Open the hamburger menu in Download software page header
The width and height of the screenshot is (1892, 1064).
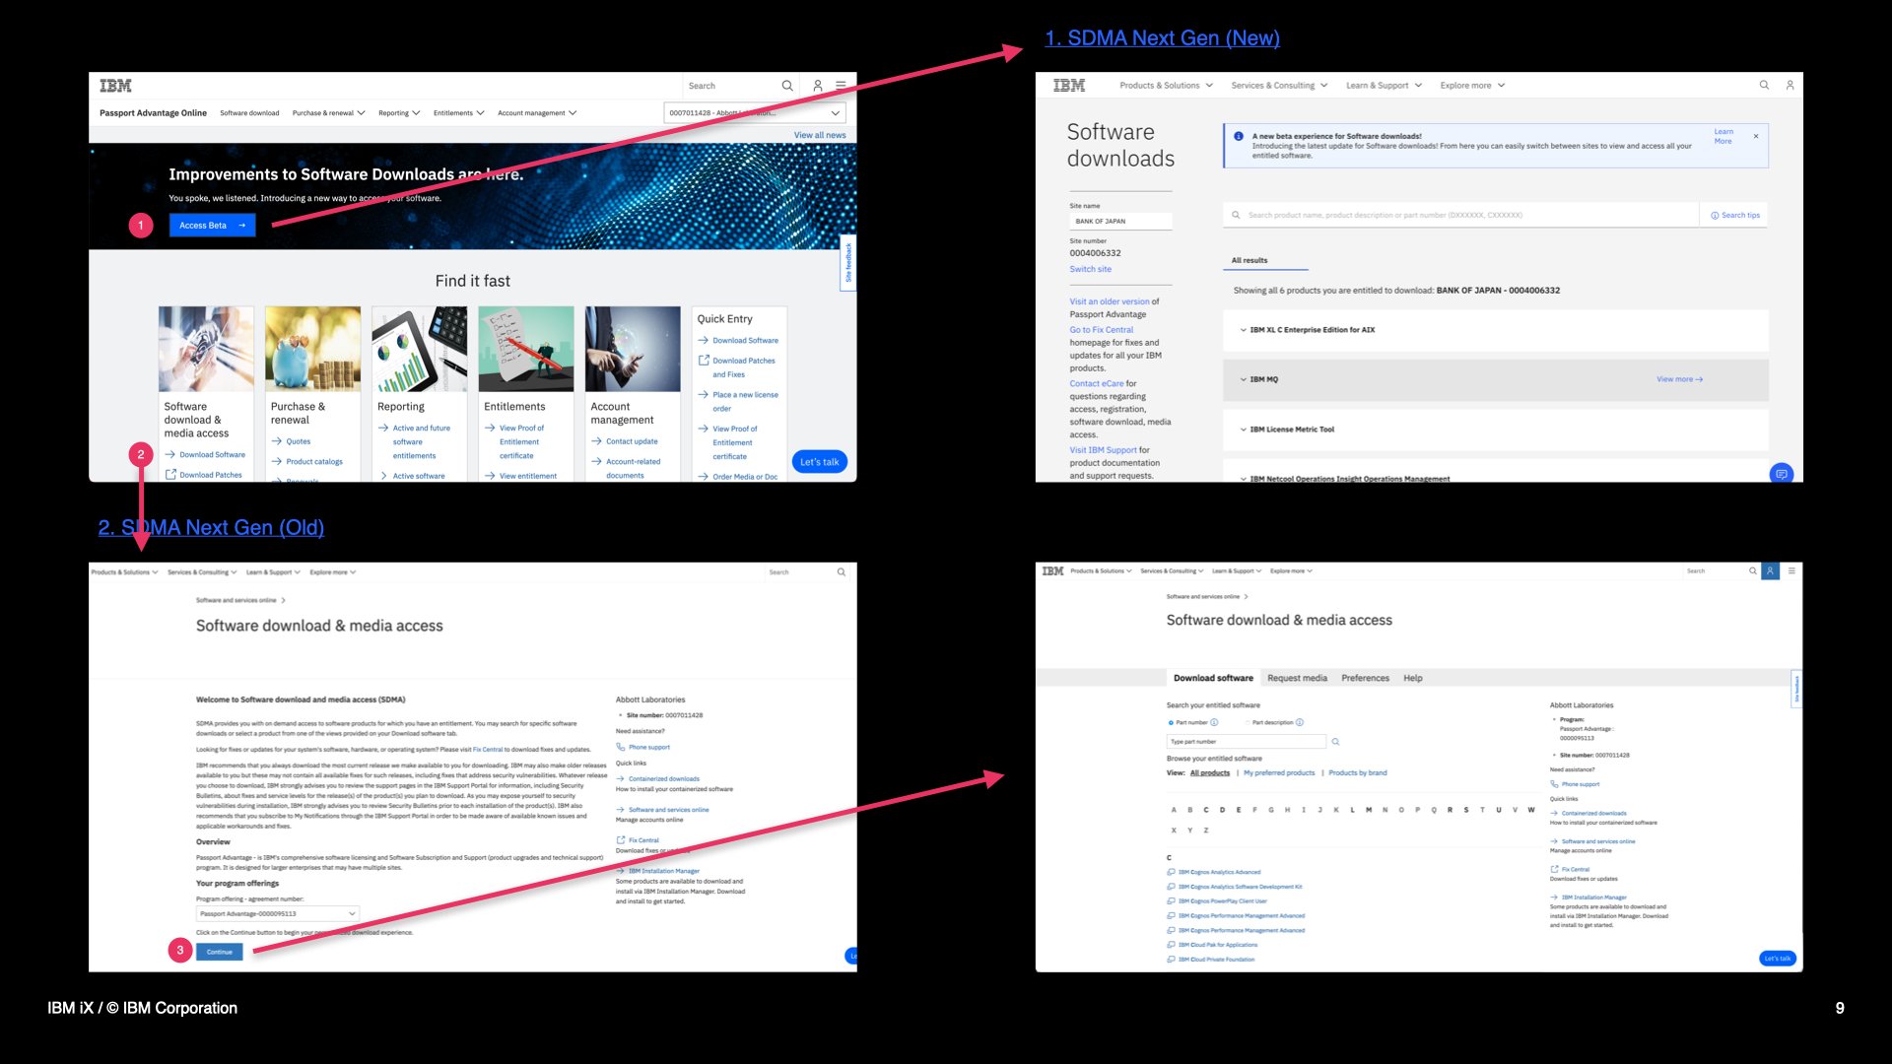tap(1791, 570)
